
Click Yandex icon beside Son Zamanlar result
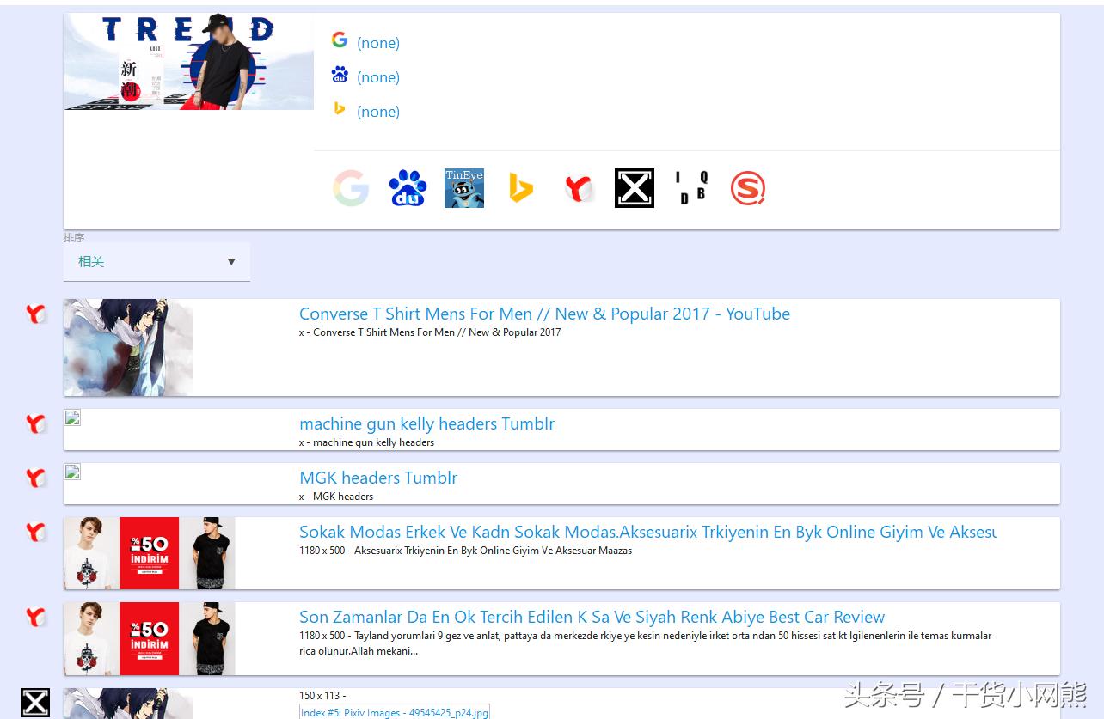tap(35, 618)
